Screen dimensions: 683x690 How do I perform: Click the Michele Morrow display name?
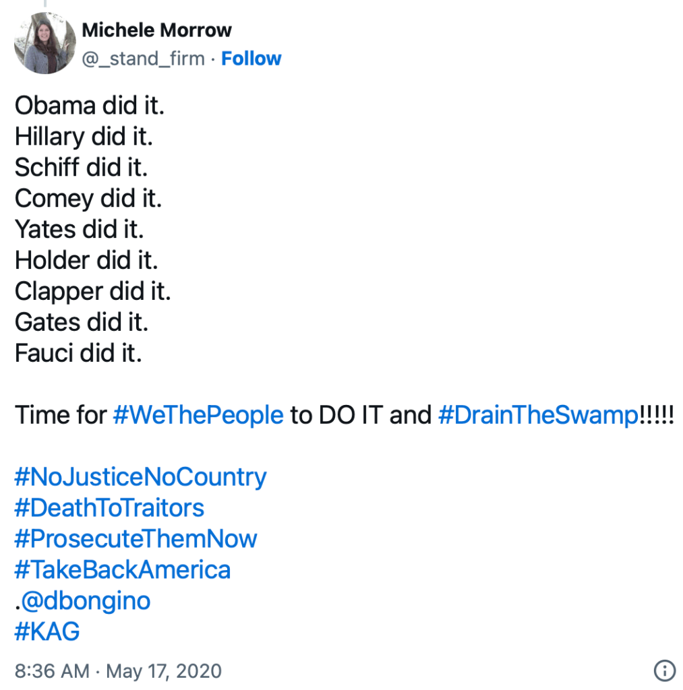click(156, 30)
